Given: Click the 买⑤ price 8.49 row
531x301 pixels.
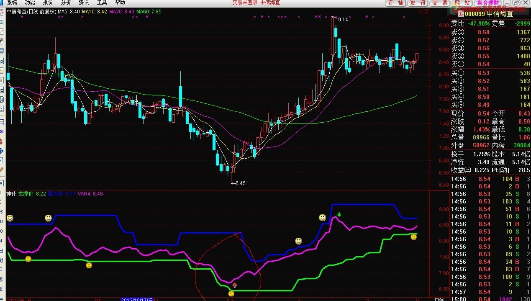Looking at the screenshot, I should [x=490, y=105].
